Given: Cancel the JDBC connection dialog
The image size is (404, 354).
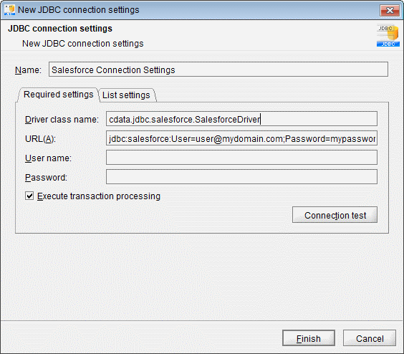Looking at the screenshot, I should click(370, 338).
